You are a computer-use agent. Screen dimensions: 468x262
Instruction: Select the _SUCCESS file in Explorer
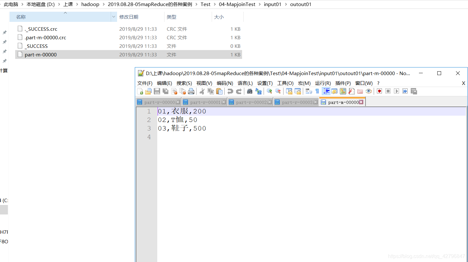point(128,46)
